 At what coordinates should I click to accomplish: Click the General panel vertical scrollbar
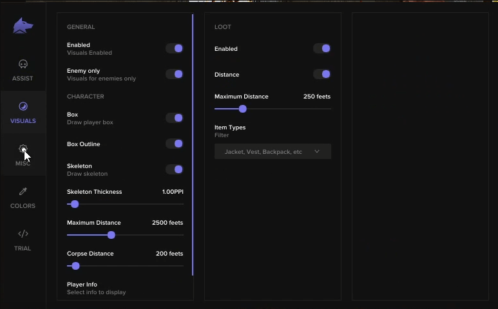(x=193, y=145)
